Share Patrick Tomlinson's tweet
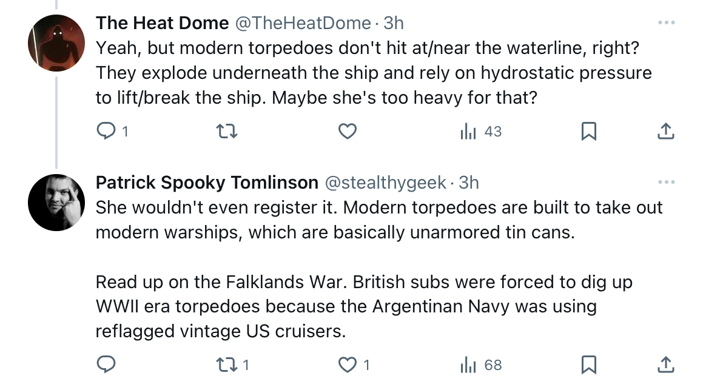 [666, 365]
